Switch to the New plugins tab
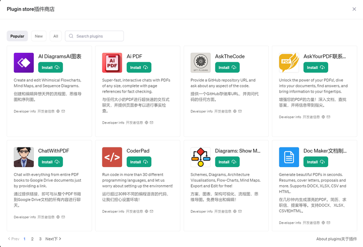 click(x=39, y=36)
